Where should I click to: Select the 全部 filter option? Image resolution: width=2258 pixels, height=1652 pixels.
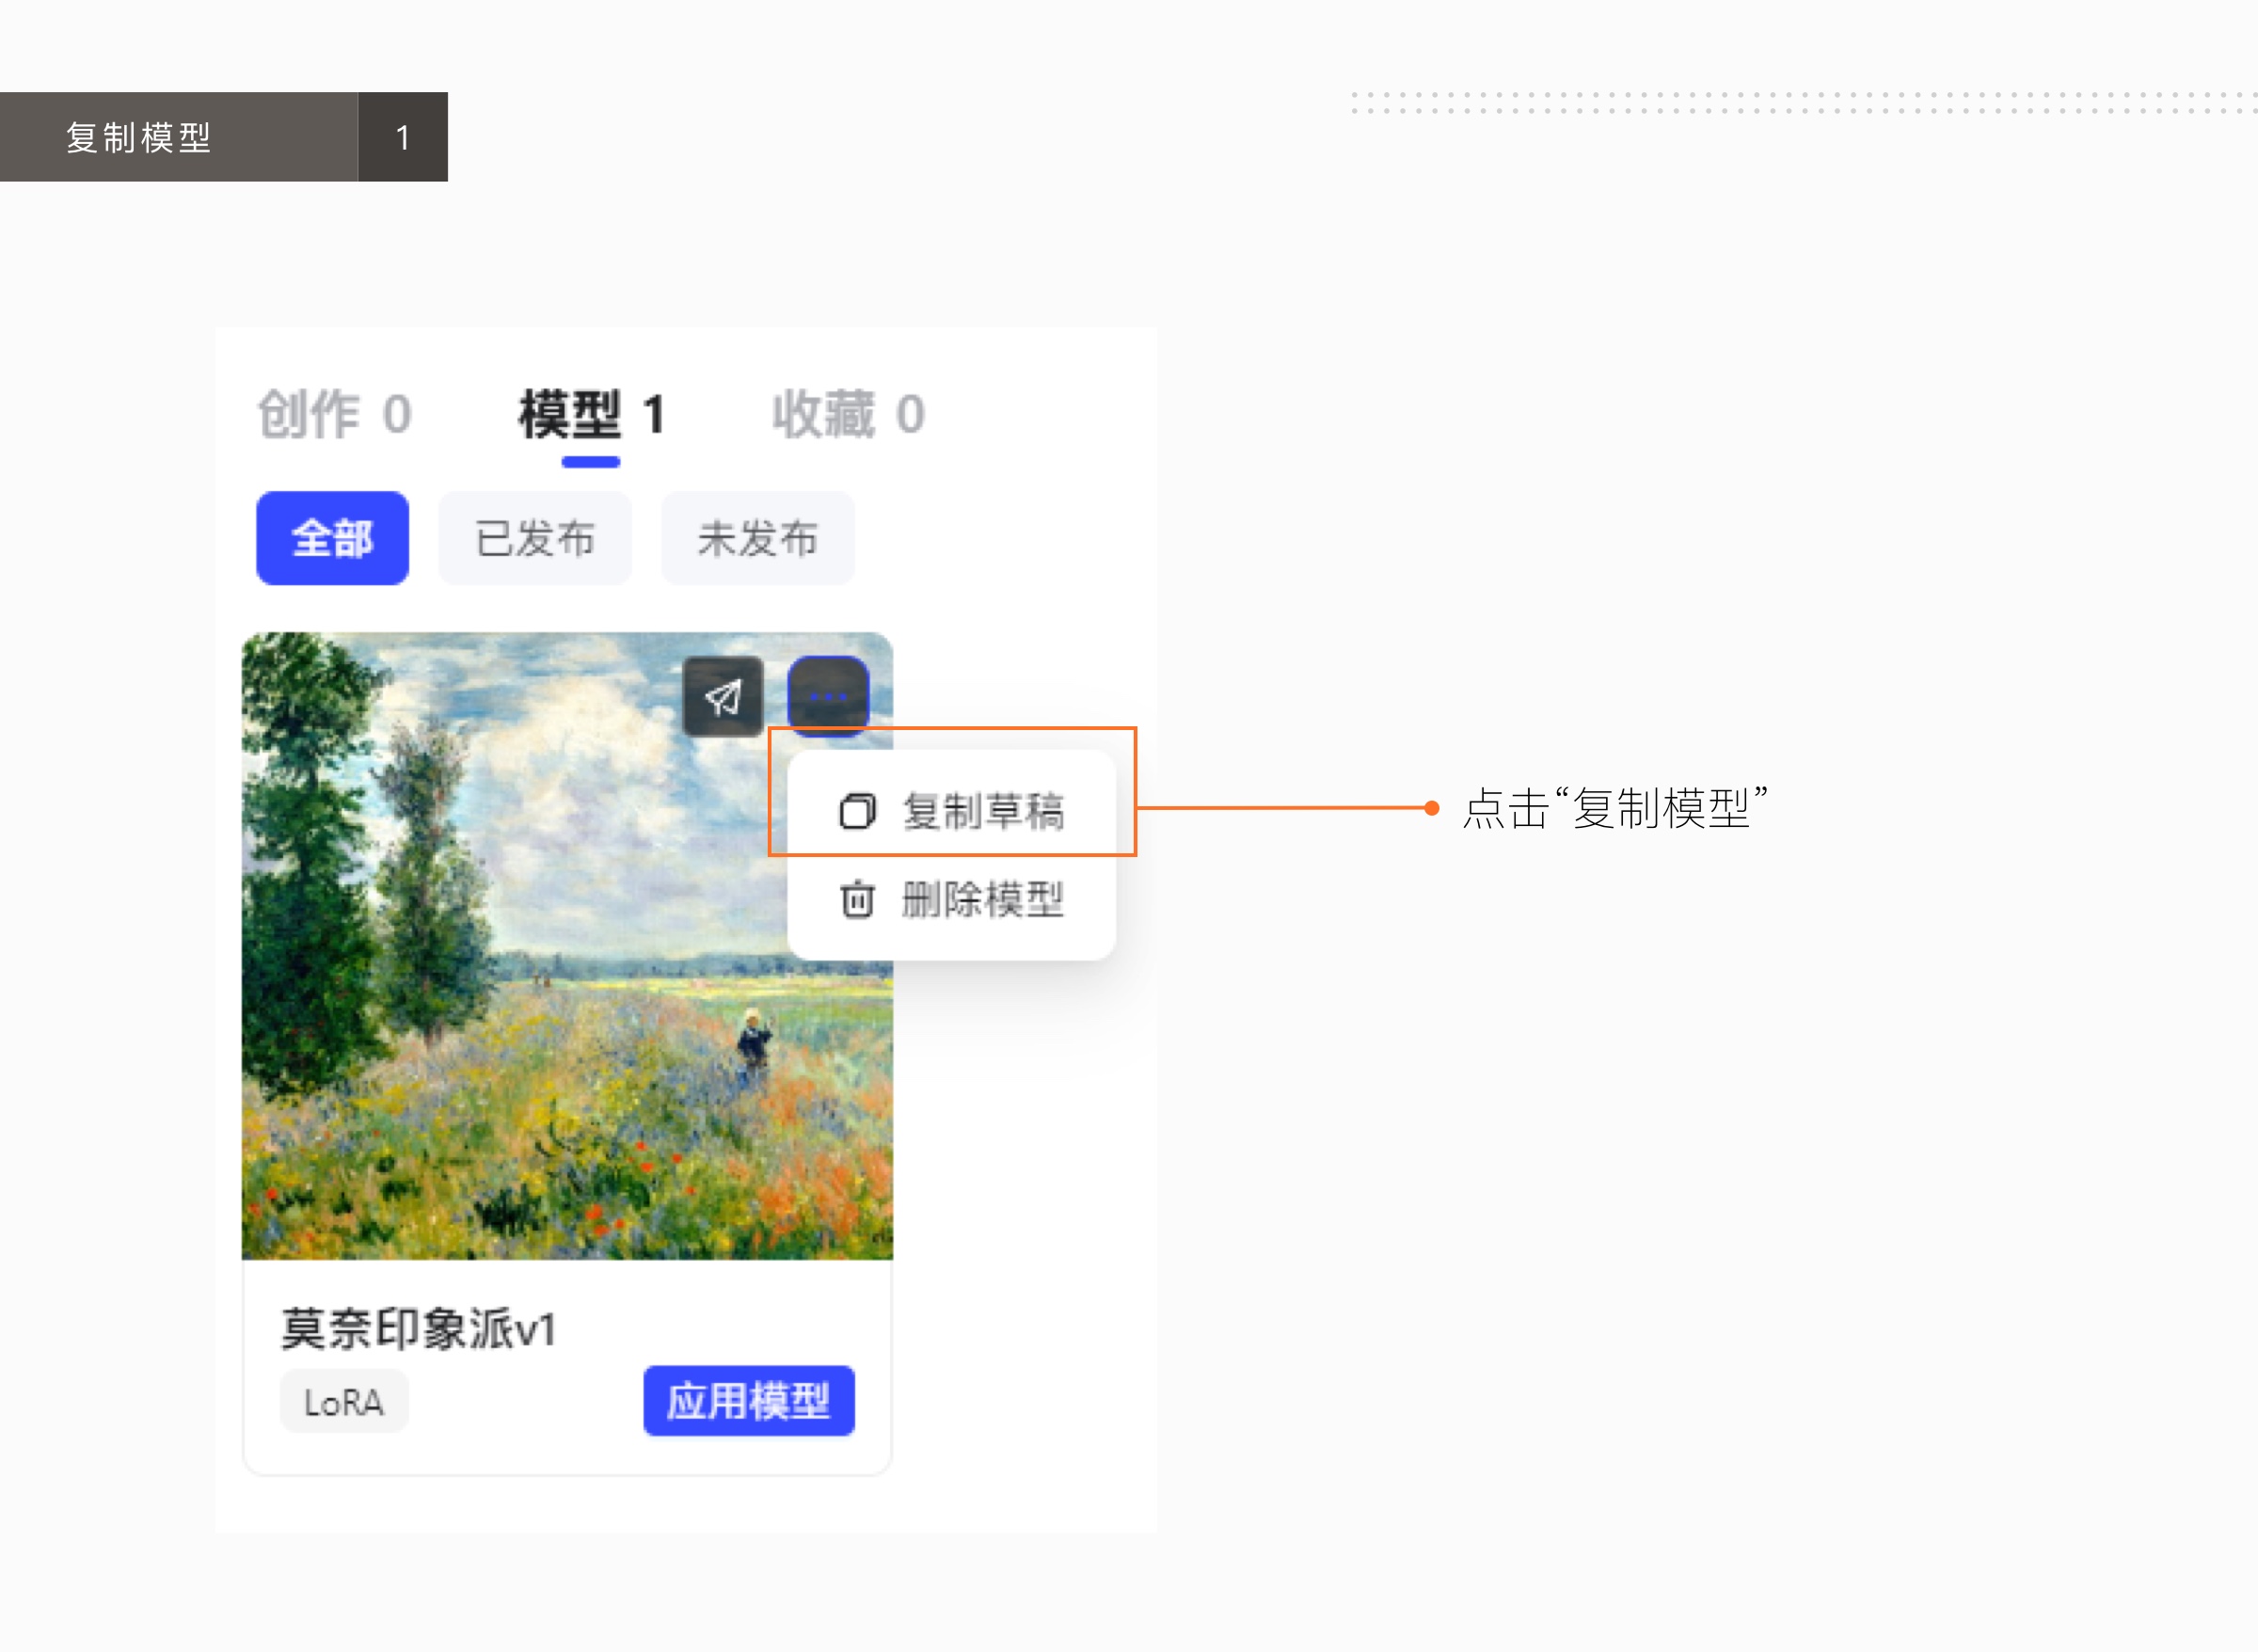click(331, 538)
